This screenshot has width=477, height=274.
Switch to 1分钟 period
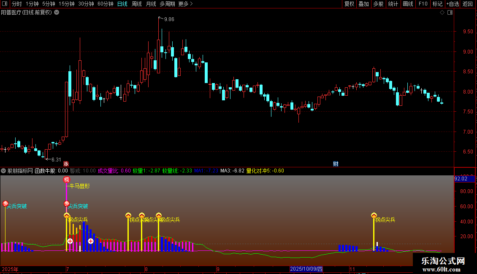coord(32,4)
